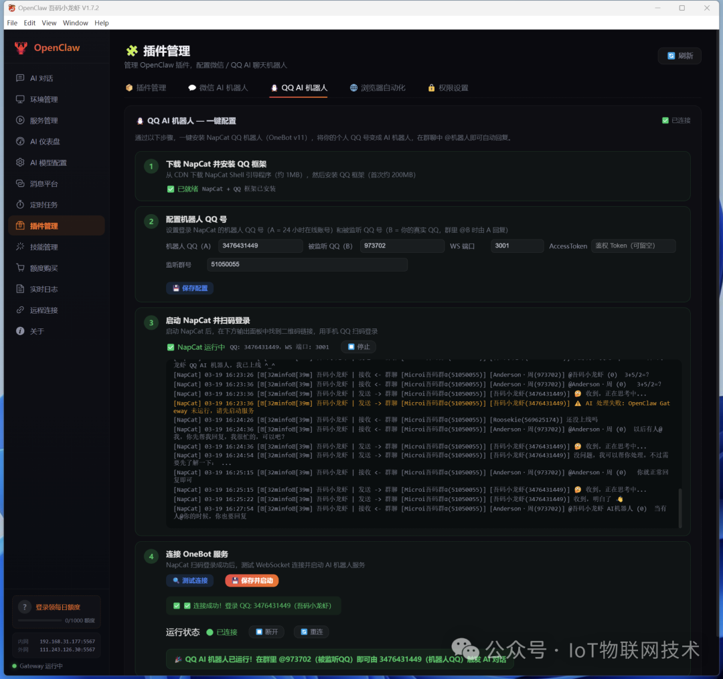Stop NapCat with 停止 button
Screen dimensions: 723x679
(x=358, y=347)
